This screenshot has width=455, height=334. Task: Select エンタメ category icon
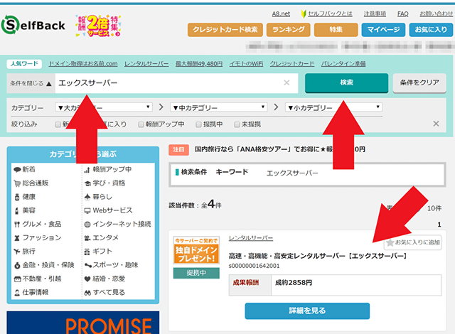87,238
